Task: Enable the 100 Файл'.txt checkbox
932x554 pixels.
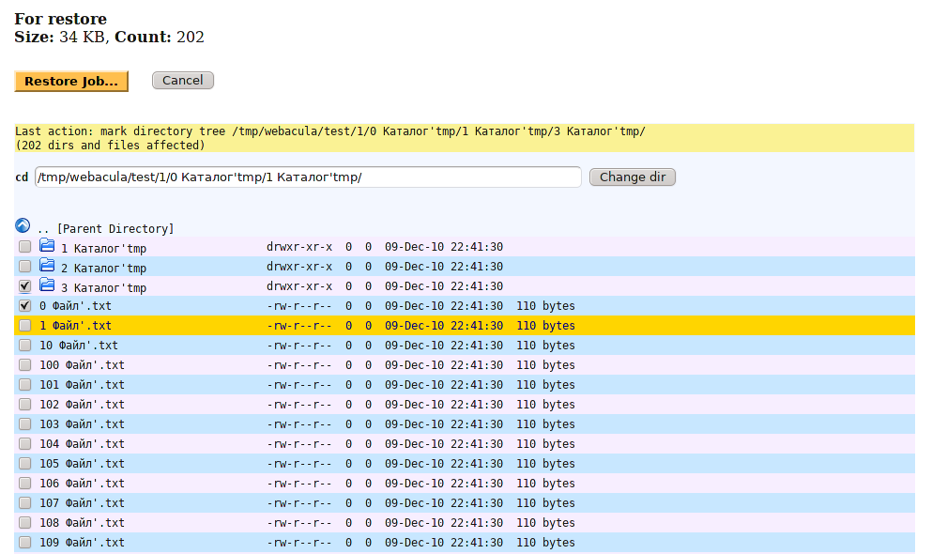Action: [24, 364]
